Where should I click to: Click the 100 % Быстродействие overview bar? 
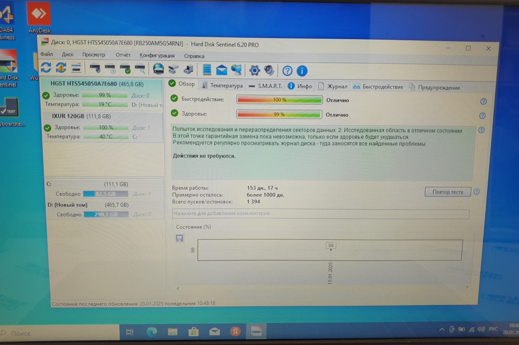pyautogui.click(x=279, y=100)
